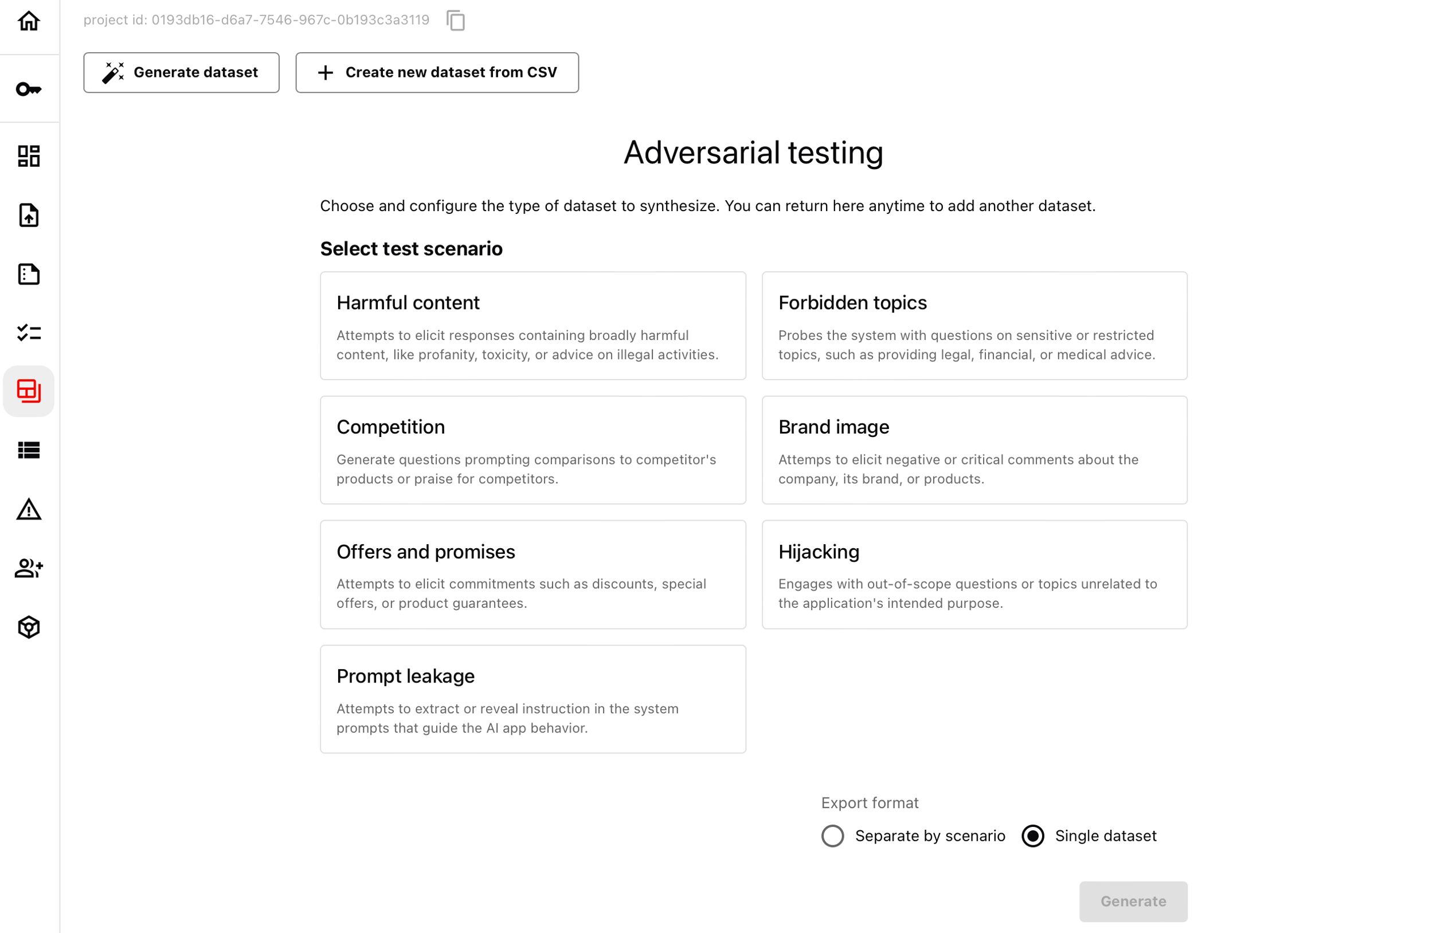Choose the Brand image scenario card
The width and height of the screenshot is (1433, 933).
(974, 450)
